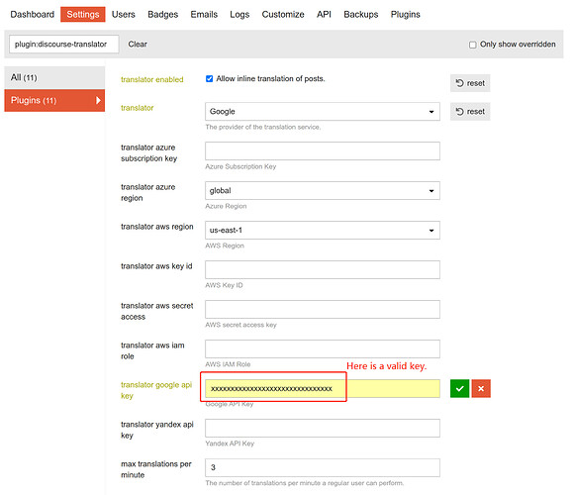Click the translator yandex api key label

click(157, 430)
